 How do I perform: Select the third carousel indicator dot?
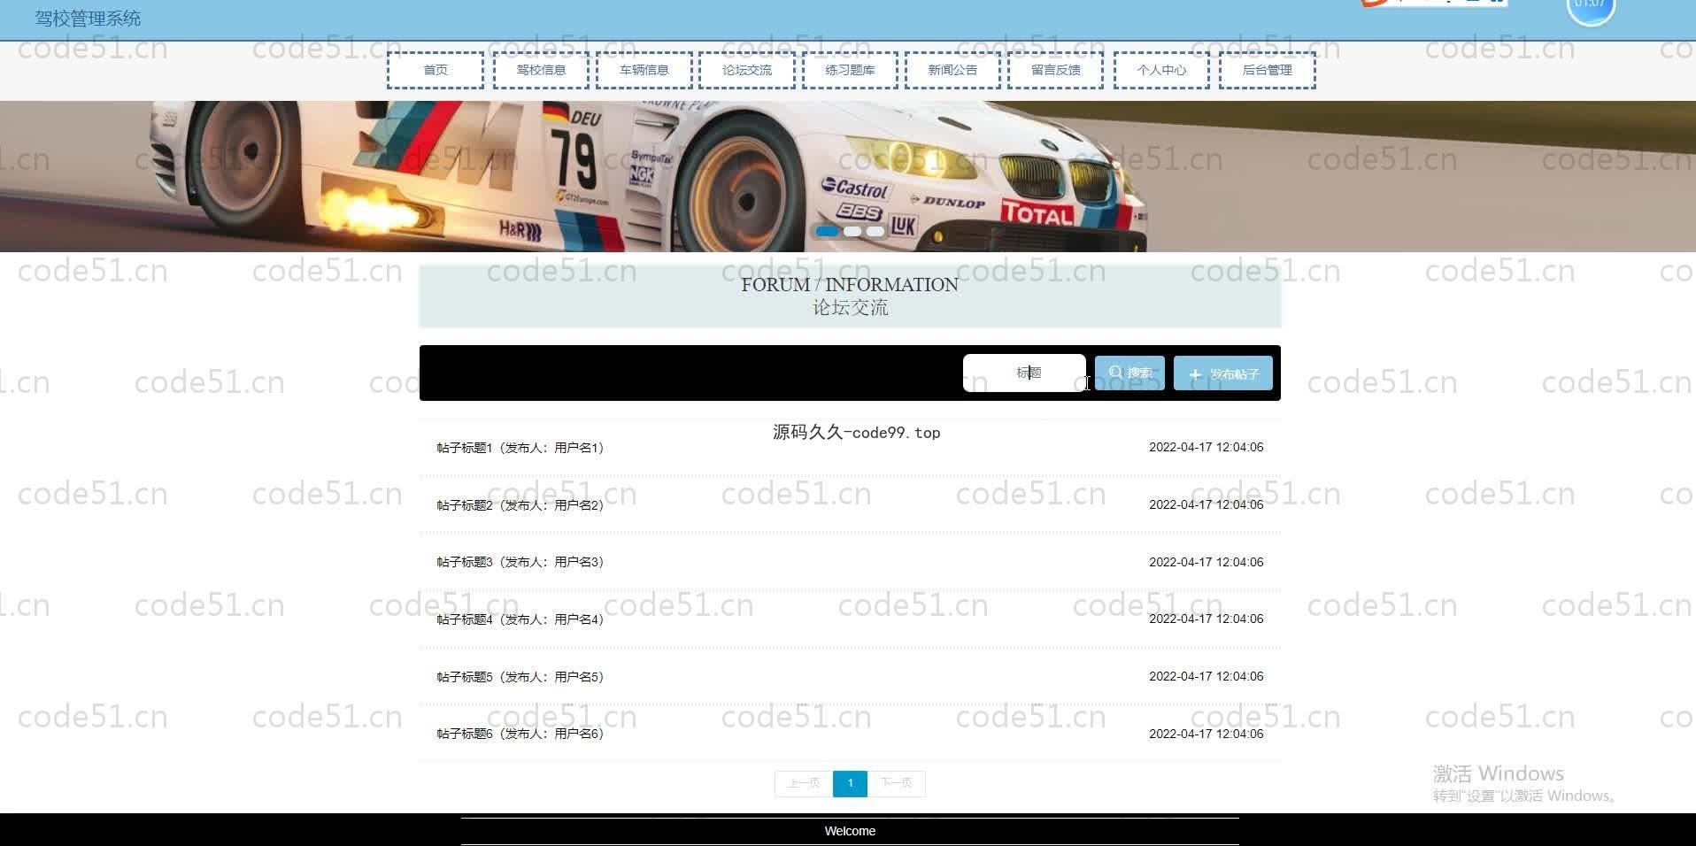click(x=875, y=231)
